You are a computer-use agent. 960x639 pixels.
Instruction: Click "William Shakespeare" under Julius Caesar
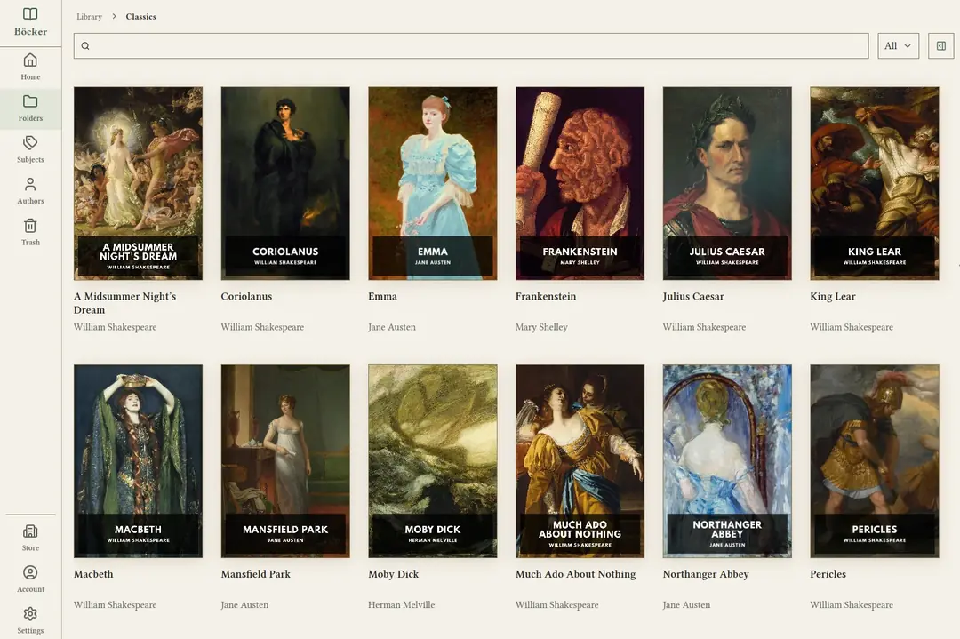pyautogui.click(x=704, y=327)
